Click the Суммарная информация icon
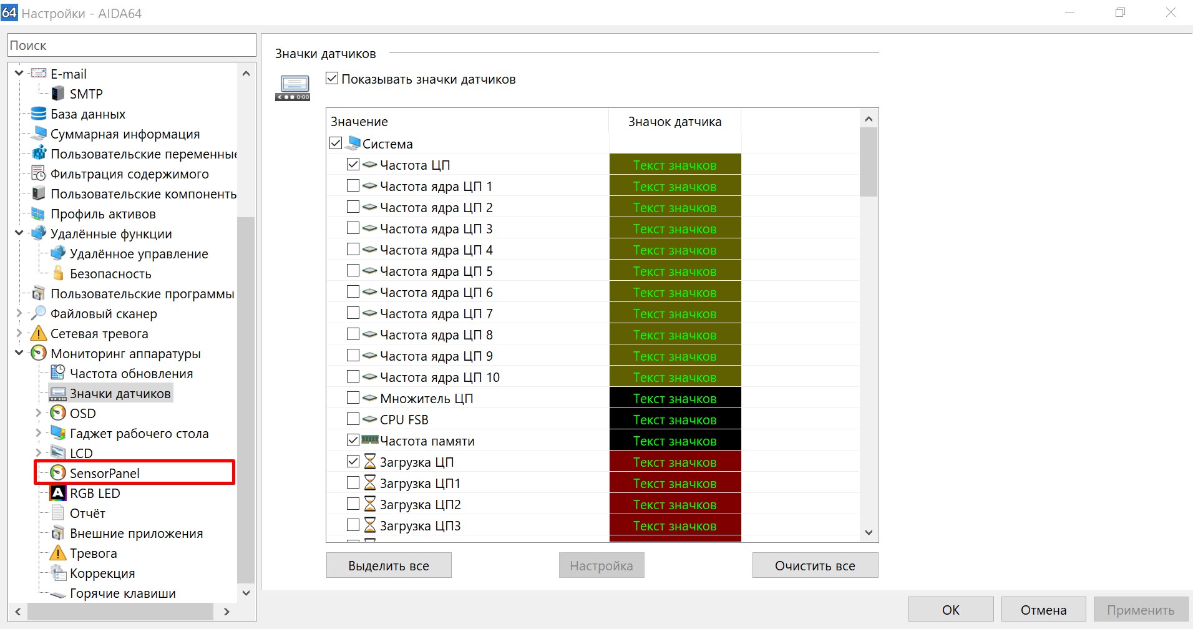The height and width of the screenshot is (629, 1193). [39, 134]
